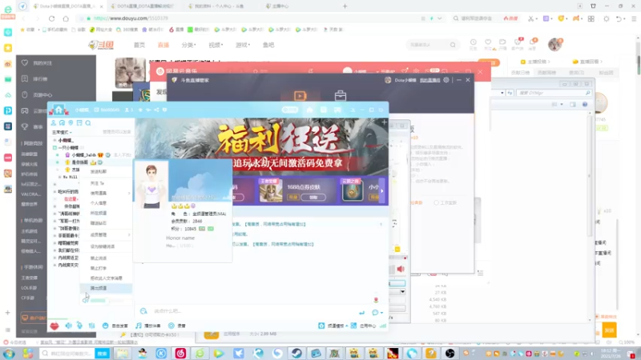Click the browser home icon

pos(66,18)
